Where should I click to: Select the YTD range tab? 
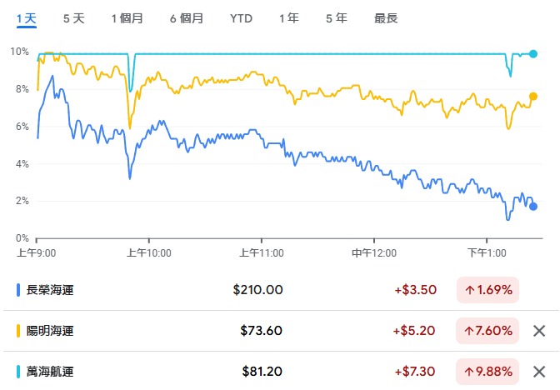(x=241, y=17)
